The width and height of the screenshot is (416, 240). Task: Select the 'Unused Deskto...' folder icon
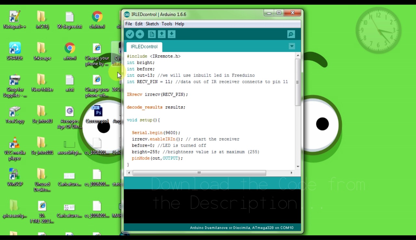pyautogui.click(x=42, y=180)
